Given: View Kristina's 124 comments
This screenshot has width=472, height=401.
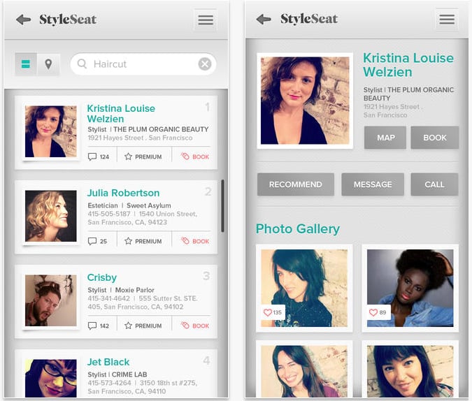Looking at the screenshot, I should tap(98, 156).
